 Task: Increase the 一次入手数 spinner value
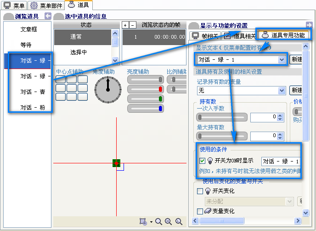click(280, 115)
